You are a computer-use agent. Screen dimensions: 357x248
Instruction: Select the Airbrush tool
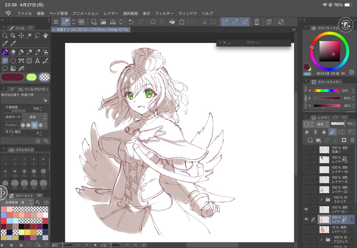45,52
